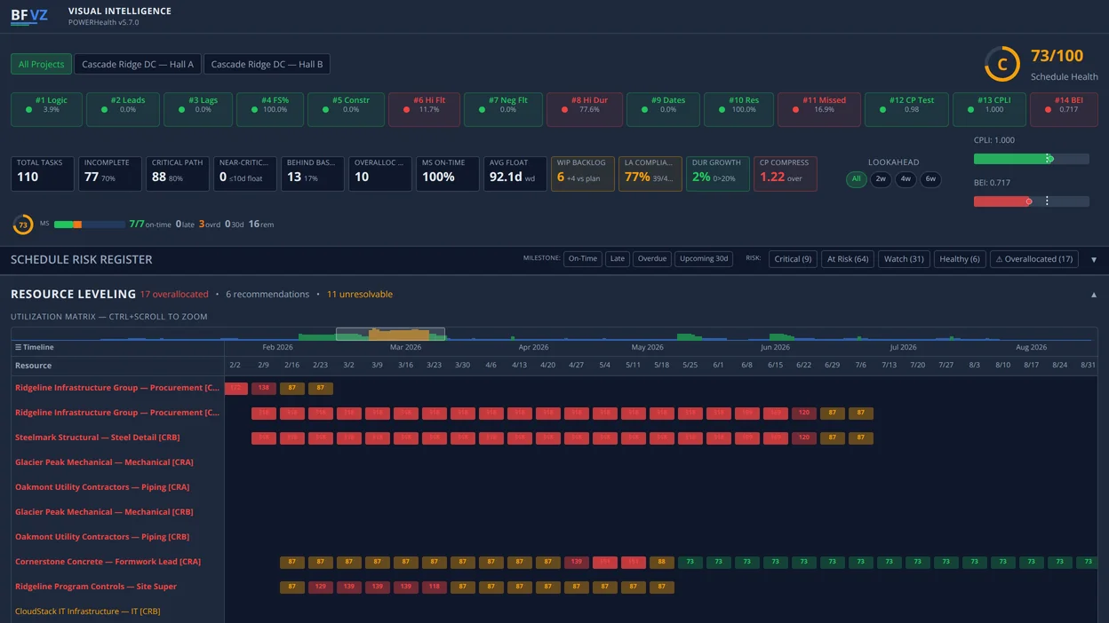Open the #8 Hi Dur check card

pyautogui.click(x=585, y=109)
